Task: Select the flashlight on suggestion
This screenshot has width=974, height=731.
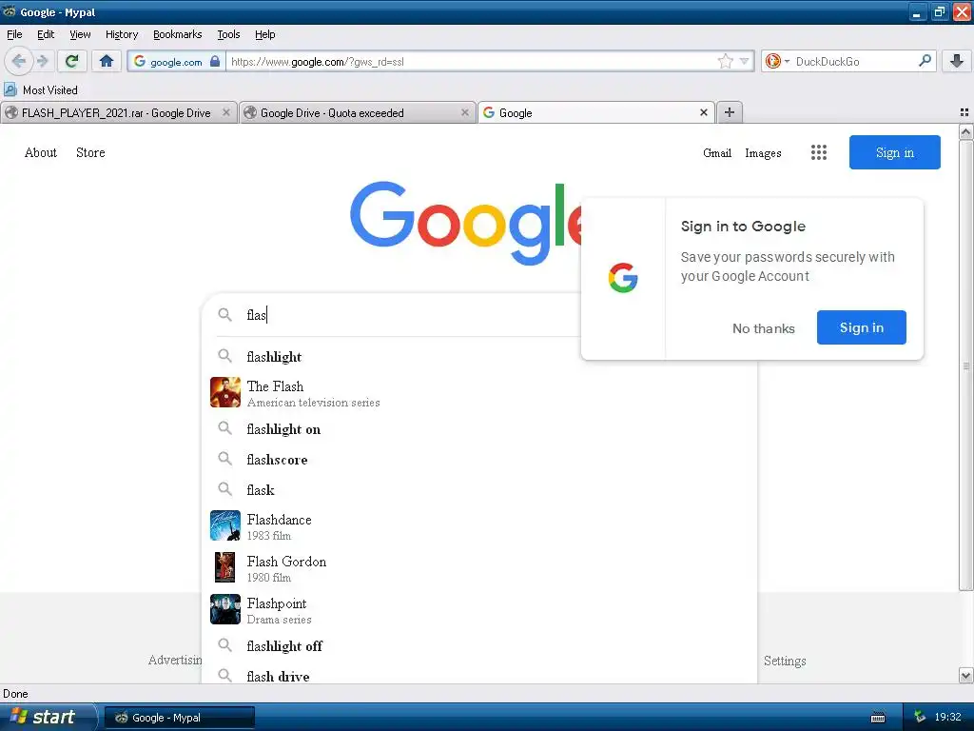Action: coord(479,429)
